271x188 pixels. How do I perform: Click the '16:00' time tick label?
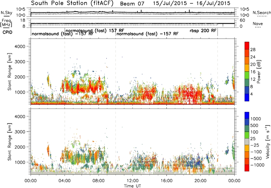click(166, 181)
